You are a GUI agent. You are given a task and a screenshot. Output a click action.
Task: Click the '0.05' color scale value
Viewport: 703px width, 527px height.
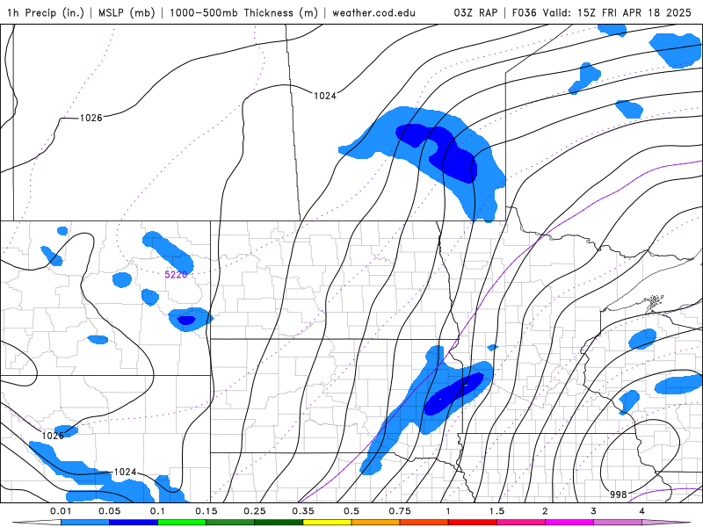(x=109, y=511)
